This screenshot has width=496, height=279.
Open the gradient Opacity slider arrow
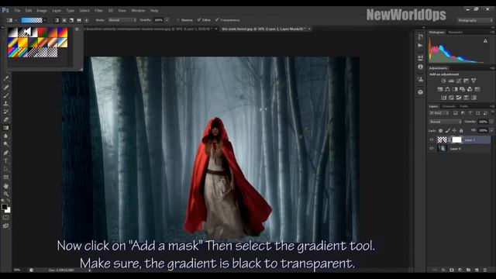click(167, 20)
